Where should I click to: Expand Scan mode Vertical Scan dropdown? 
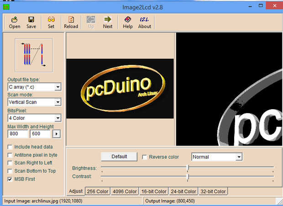pos(58,102)
